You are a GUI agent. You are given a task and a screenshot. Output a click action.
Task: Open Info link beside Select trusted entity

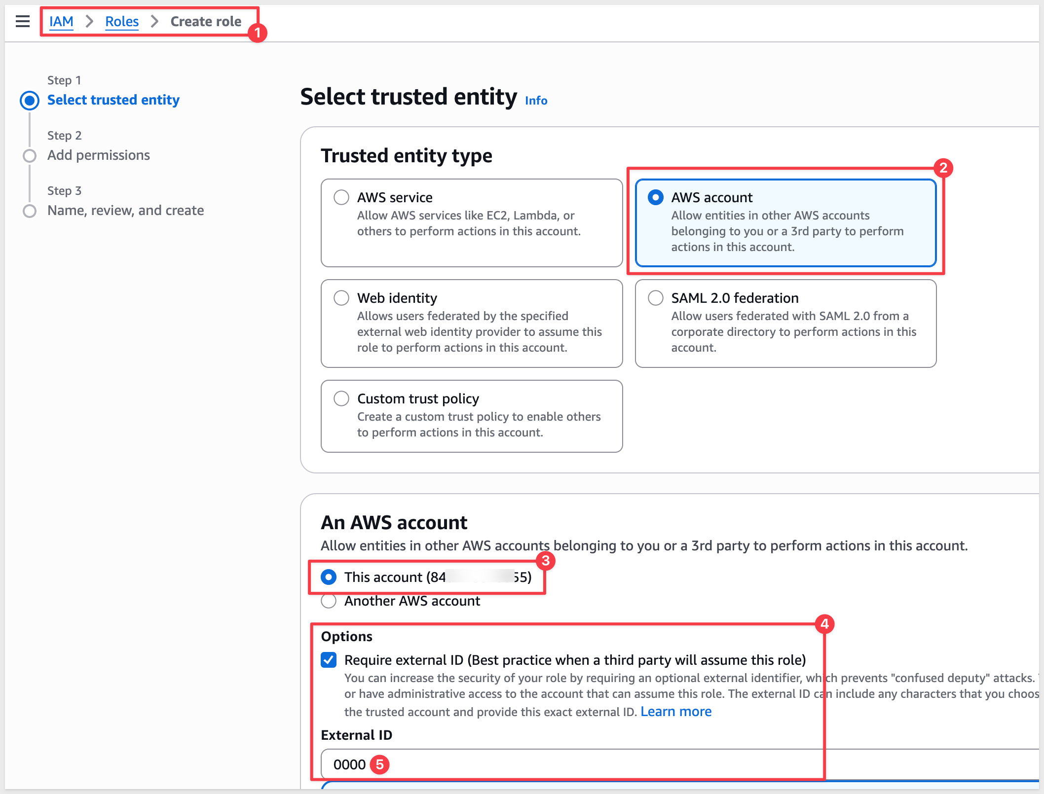click(536, 101)
